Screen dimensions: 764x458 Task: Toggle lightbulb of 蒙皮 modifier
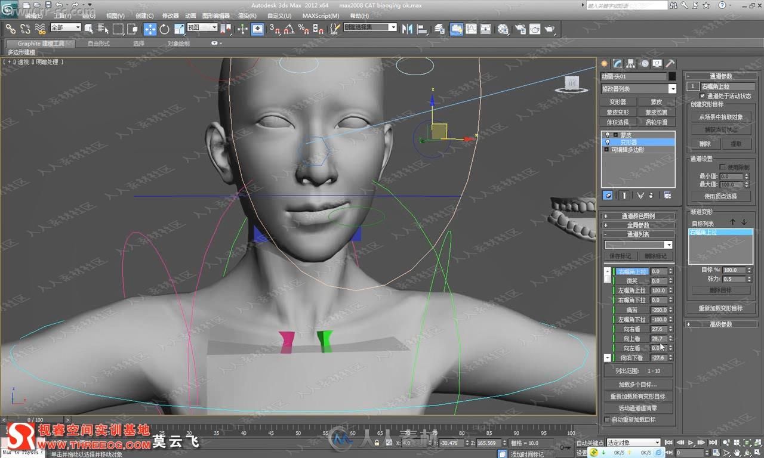coord(608,135)
